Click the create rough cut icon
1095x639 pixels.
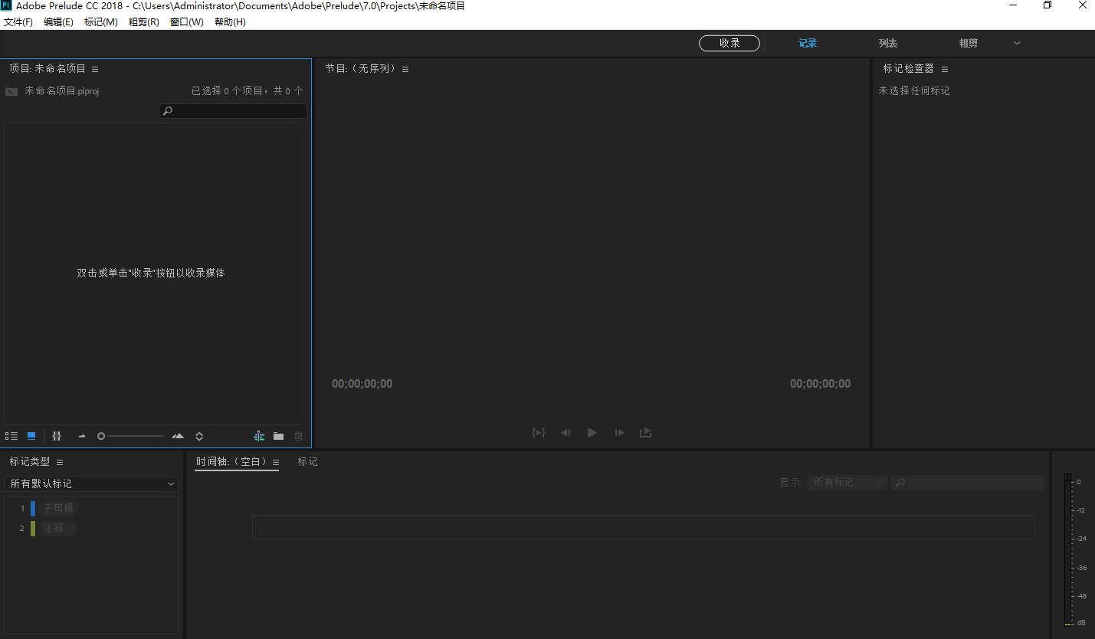click(258, 435)
